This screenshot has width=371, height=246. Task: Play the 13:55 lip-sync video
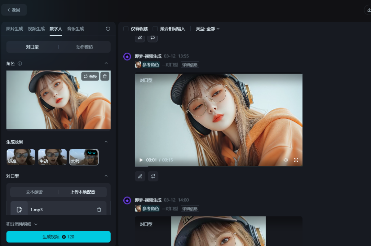141,160
